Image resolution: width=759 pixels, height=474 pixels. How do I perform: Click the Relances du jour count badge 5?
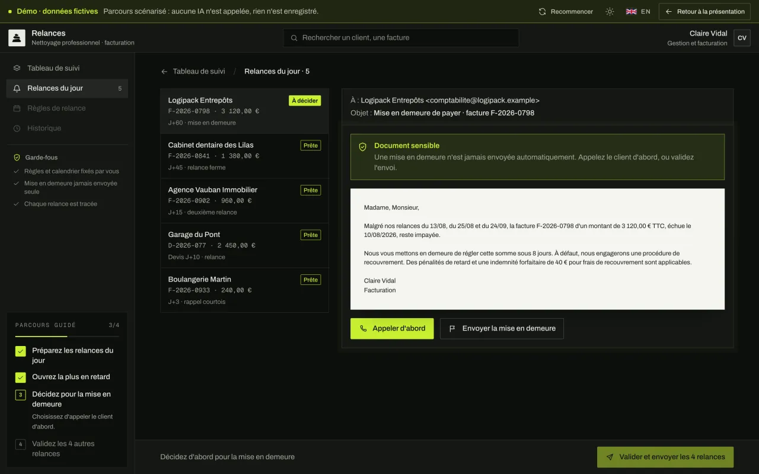point(120,88)
